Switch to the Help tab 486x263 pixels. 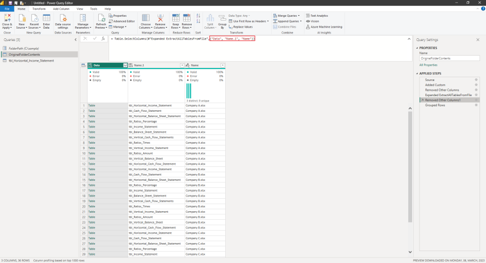(x=107, y=9)
